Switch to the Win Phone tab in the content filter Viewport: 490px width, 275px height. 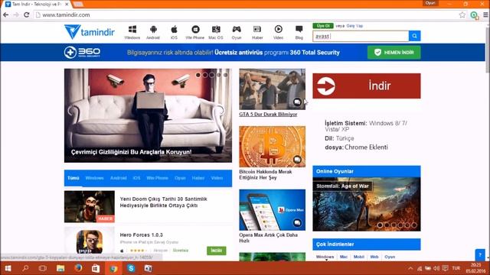(158, 178)
